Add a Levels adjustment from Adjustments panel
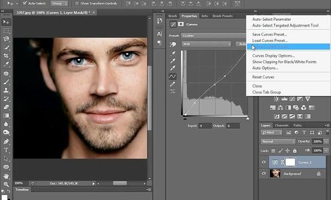 [284, 99]
